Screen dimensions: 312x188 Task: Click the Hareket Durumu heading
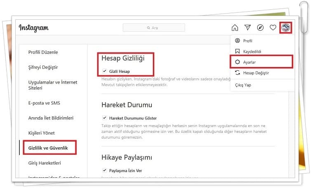(x=127, y=105)
